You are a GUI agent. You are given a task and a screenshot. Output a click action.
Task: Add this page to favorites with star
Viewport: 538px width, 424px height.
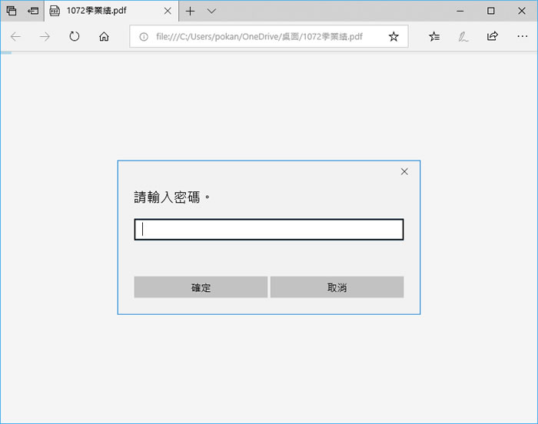click(394, 36)
